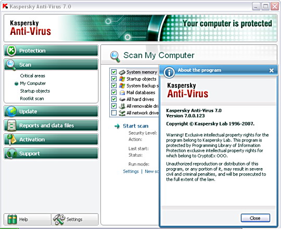The image size is (281, 229).
Task: Click the Startup objects Windows flag icon
Action: tap(122, 79)
